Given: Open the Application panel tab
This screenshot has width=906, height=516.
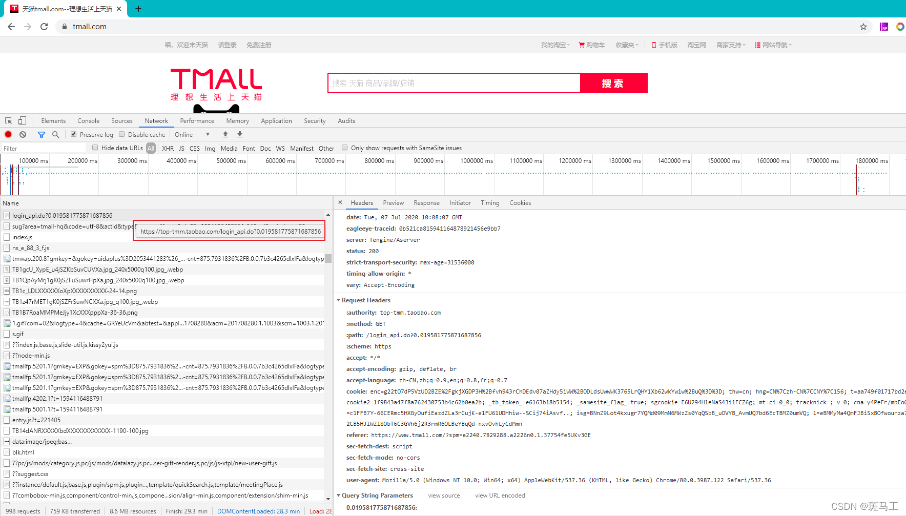Looking at the screenshot, I should (276, 121).
